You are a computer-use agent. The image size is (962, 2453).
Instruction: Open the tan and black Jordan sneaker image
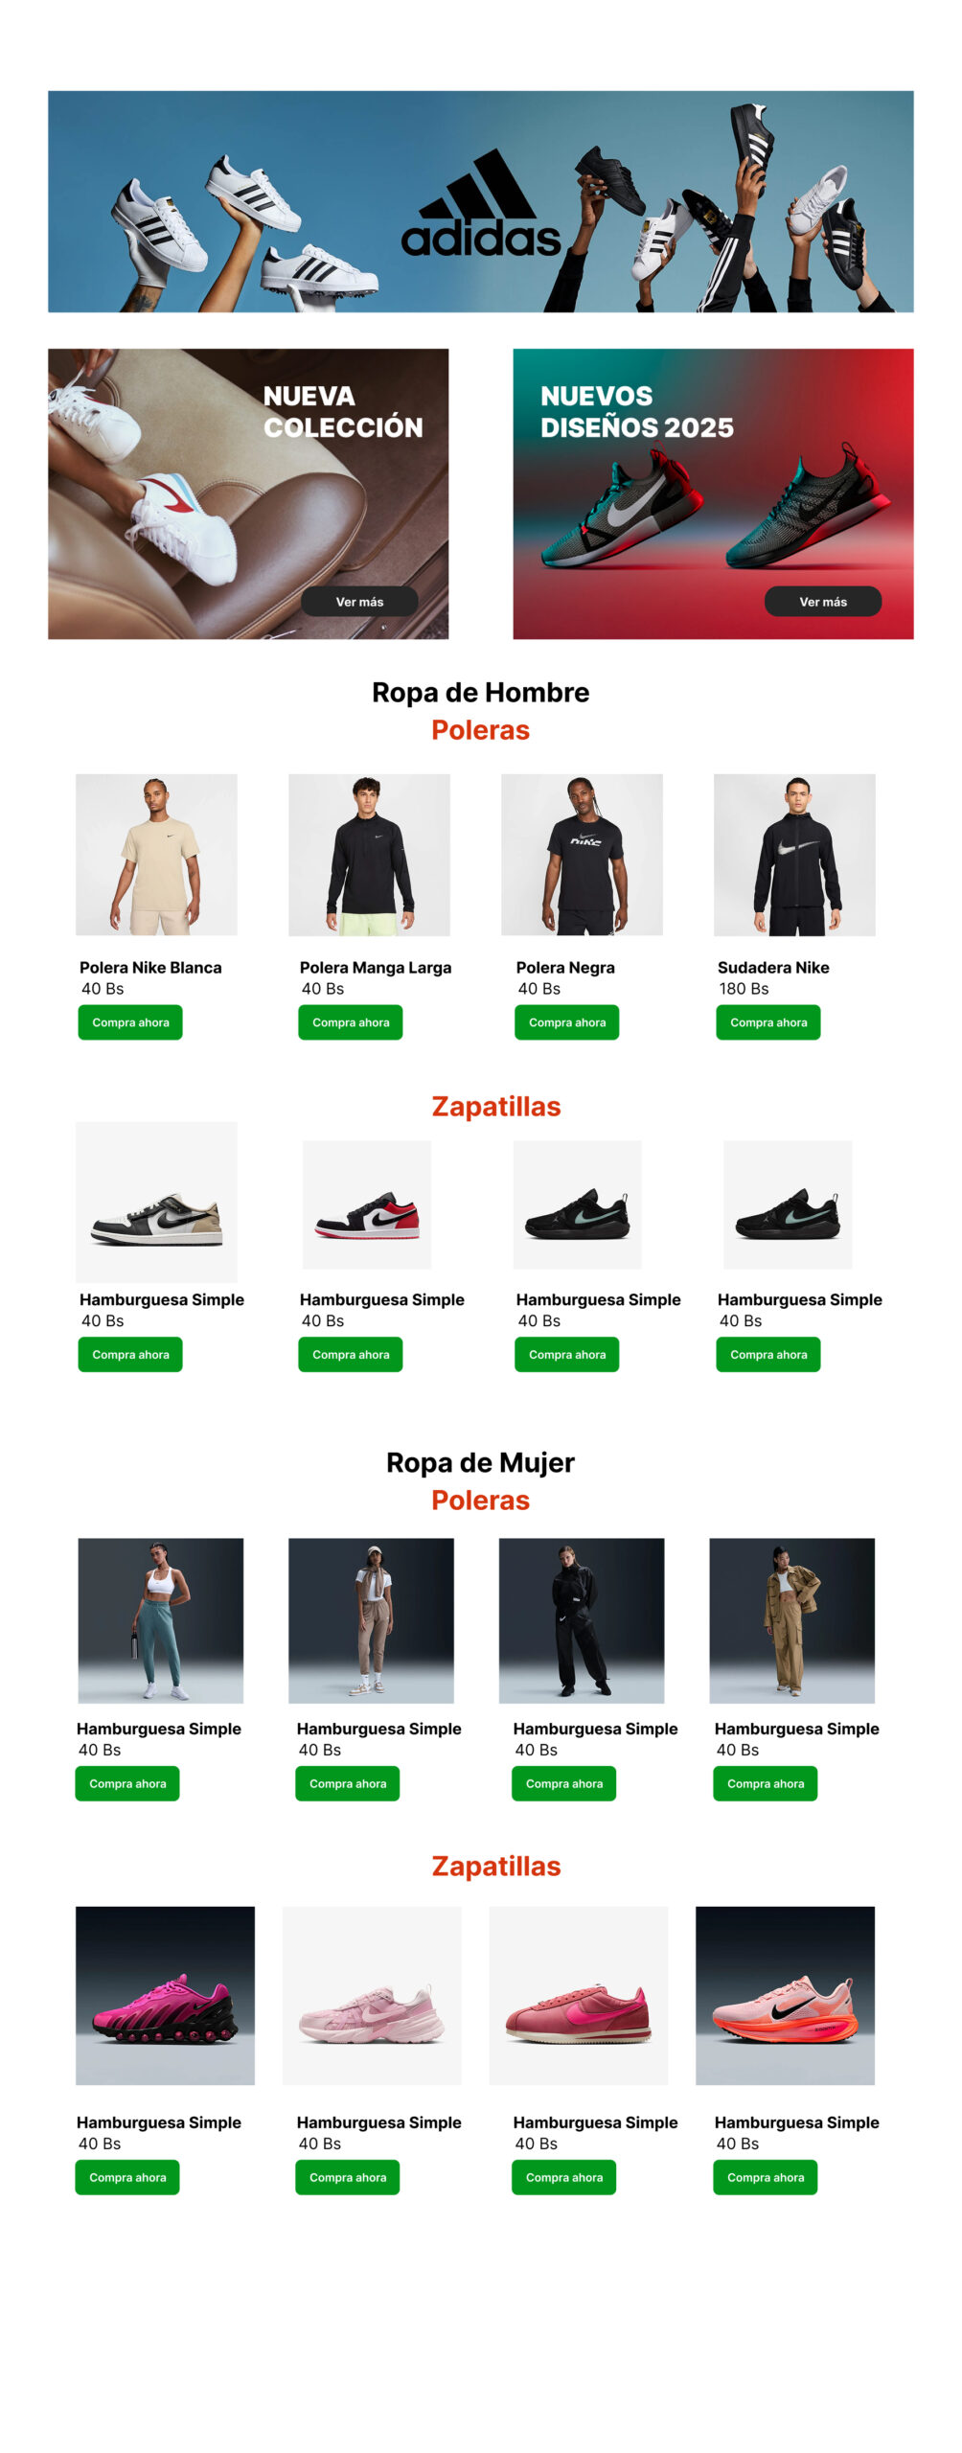[156, 1201]
